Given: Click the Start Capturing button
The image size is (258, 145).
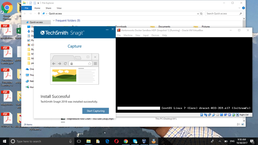Looking at the screenshot, I should coord(96,111).
